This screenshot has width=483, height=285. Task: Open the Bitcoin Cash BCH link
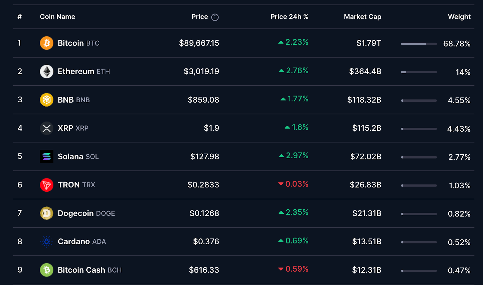(x=89, y=270)
